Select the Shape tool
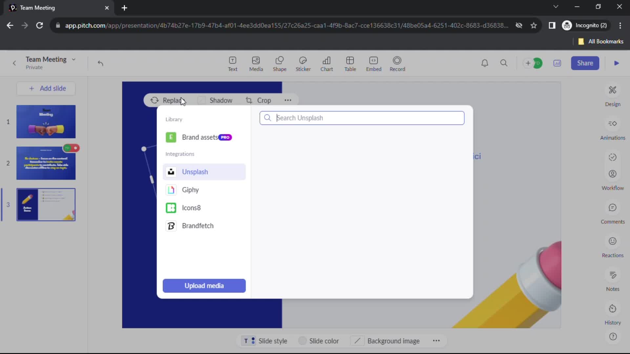The width and height of the screenshot is (630, 354). [x=279, y=63]
